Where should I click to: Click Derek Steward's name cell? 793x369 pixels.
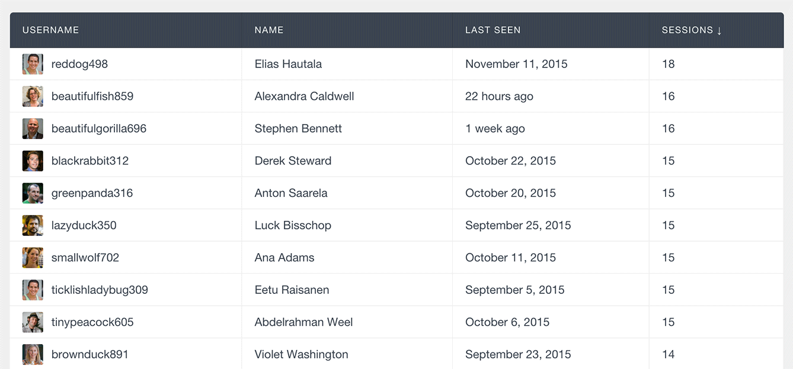347,161
